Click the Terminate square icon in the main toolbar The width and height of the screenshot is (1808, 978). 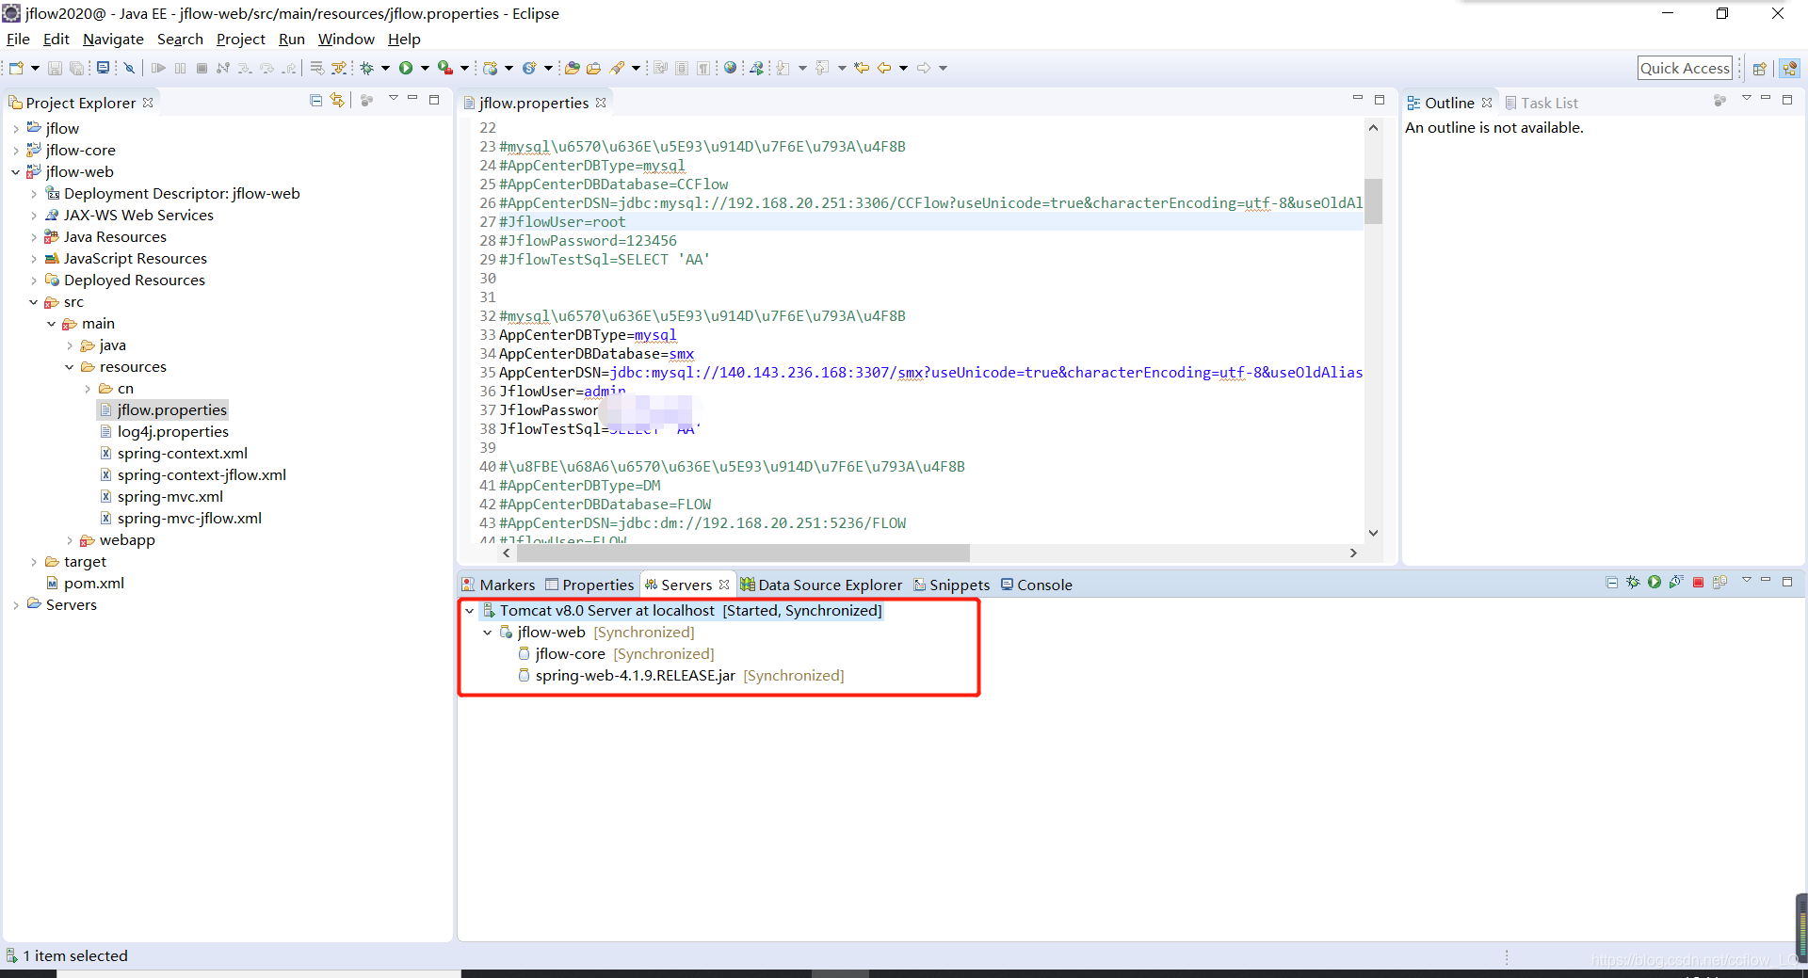click(x=202, y=68)
